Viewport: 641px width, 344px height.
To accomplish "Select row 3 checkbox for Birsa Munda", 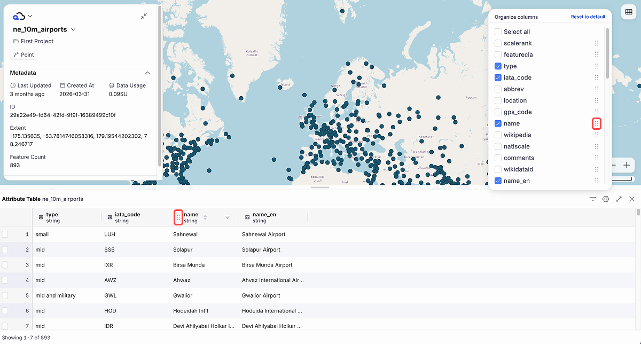I will click(x=5, y=265).
